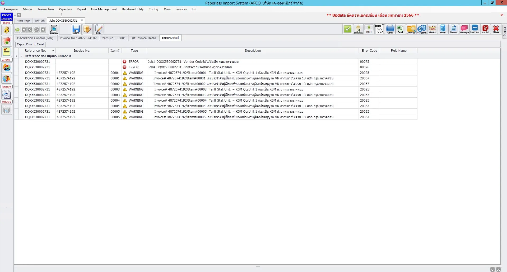The image size is (507, 272).
Task: Toggle the small checkbox near the tab bar
Action: [x=19, y=15]
